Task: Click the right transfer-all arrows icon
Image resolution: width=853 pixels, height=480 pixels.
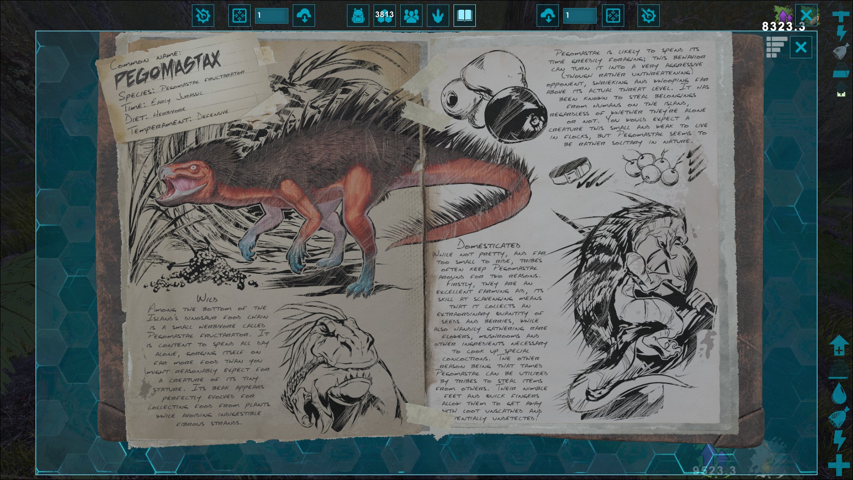Action: click(x=613, y=16)
